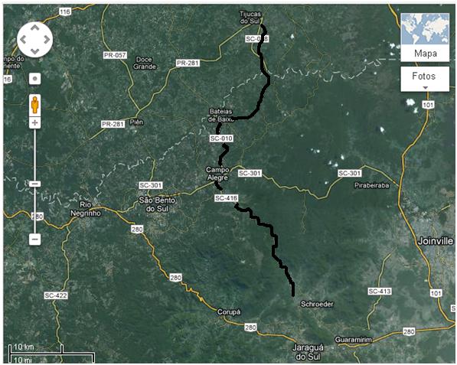Select the SC-301 road badge near Pirabeiraba

pos(350,174)
